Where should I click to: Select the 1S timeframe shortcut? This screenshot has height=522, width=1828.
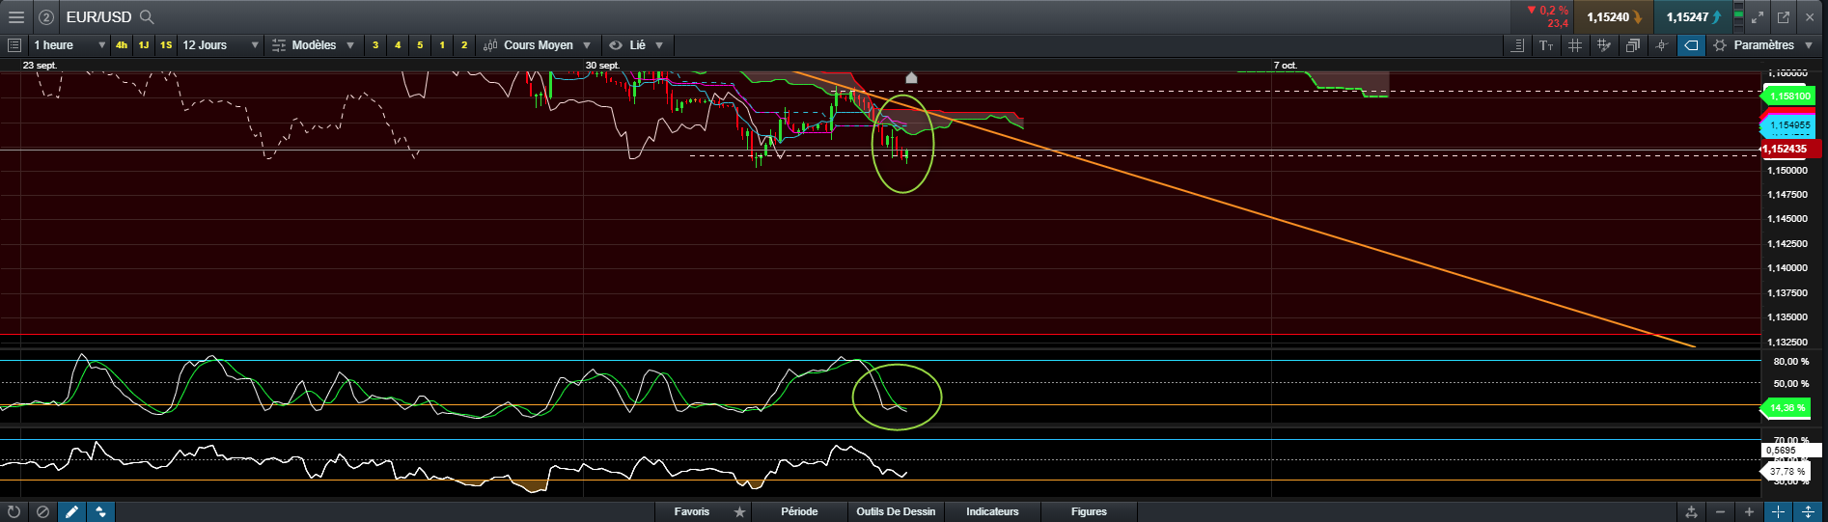coord(166,45)
